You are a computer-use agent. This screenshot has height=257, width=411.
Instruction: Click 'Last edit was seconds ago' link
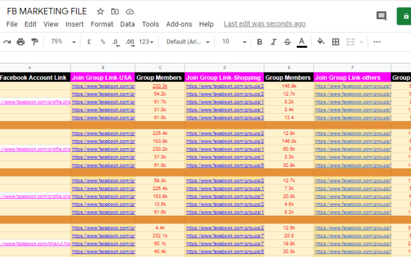pyautogui.click(x=265, y=24)
